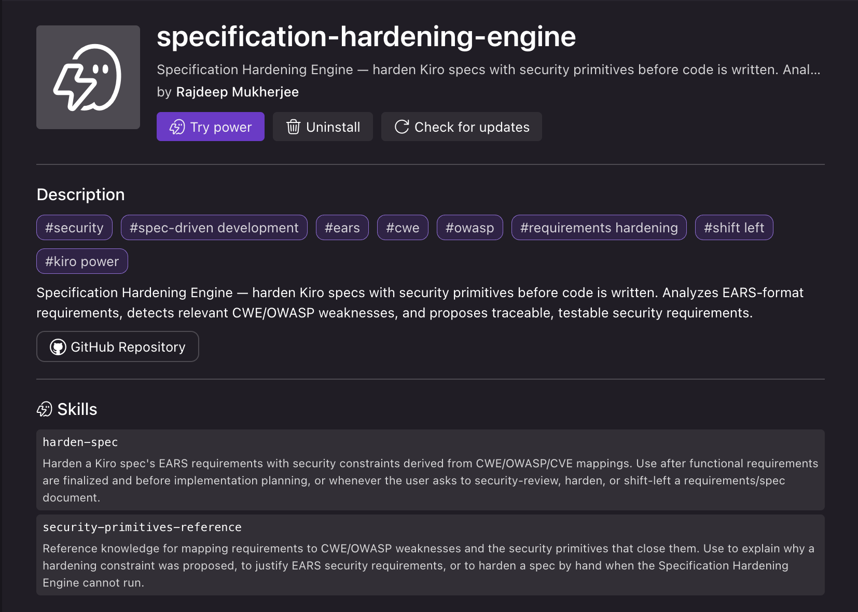Select the #shift left tag
Viewport: 858px width, 612px height.
[x=734, y=228]
